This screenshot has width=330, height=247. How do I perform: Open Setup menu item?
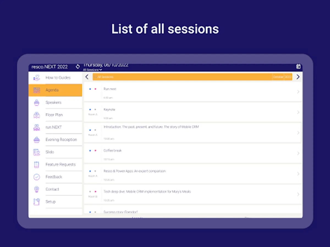(55, 202)
